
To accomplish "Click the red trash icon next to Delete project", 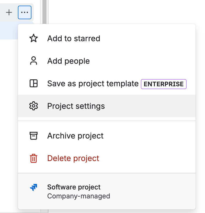I will pyautogui.click(x=33, y=158).
